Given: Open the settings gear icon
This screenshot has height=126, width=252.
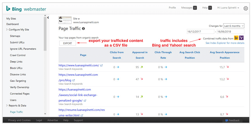Looking at the screenshot, I should pos(245,8).
